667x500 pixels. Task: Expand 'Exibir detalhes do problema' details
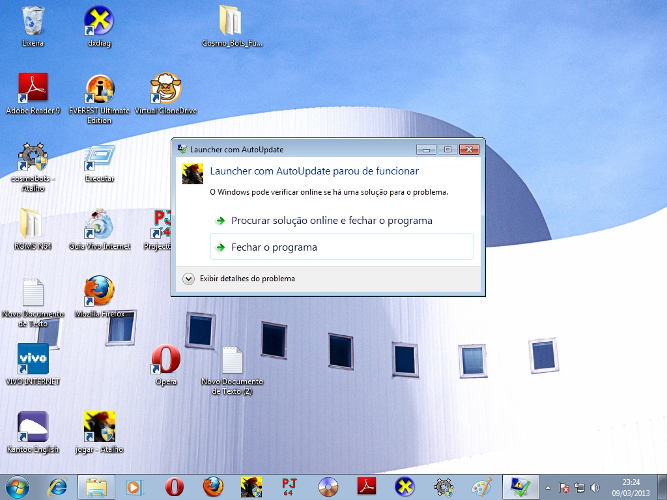[x=189, y=279]
